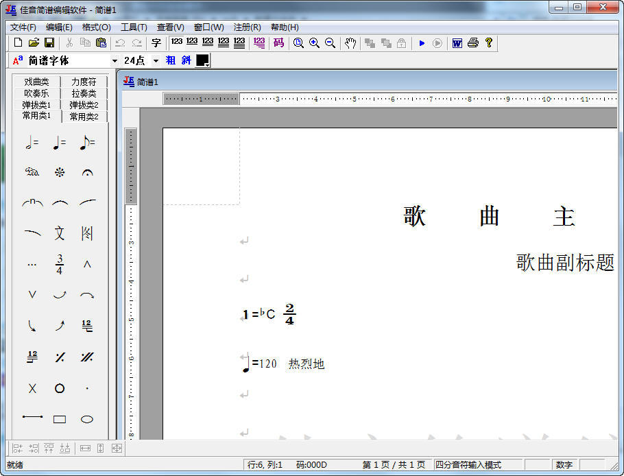This screenshot has height=476, width=624.
Task: Start playback with the blue play icon
Action: [422, 43]
